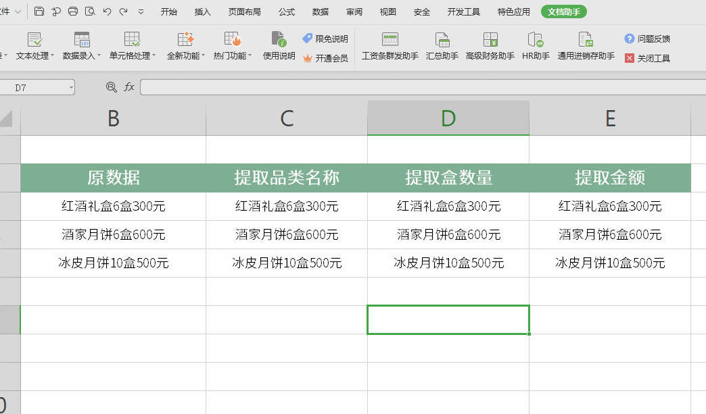Launch 汇总助手 tool
This screenshot has height=414, width=706.
coord(442,46)
